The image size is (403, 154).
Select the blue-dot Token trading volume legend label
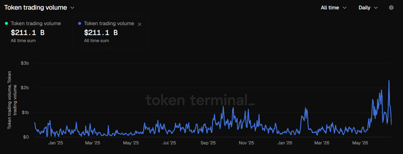(109, 24)
